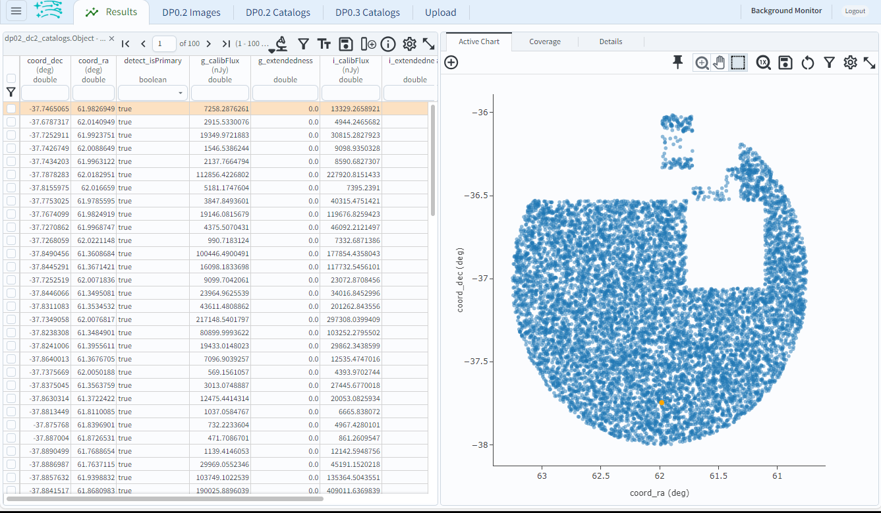Click the rectangular selection tool on the chart

(x=737, y=63)
